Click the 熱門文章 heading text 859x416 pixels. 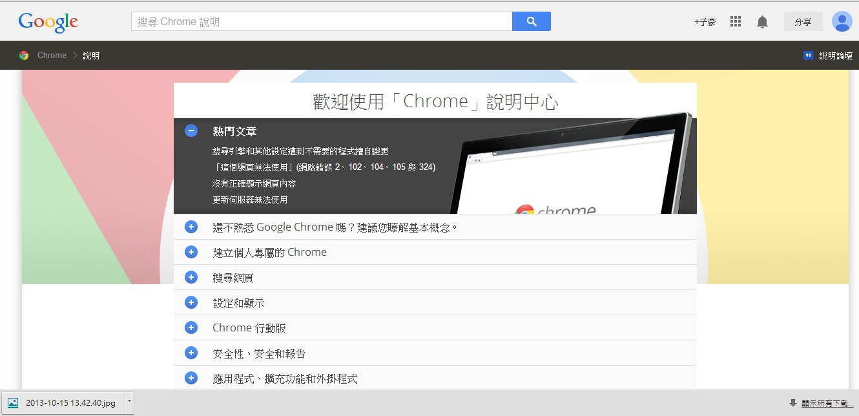[234, 131]
